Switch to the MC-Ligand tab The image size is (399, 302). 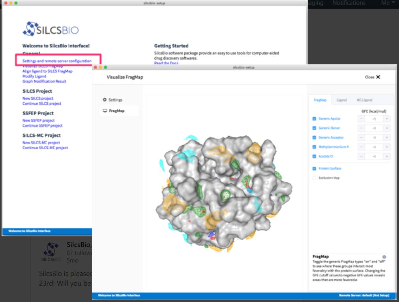pyautogui.click(x=364, y=100)
